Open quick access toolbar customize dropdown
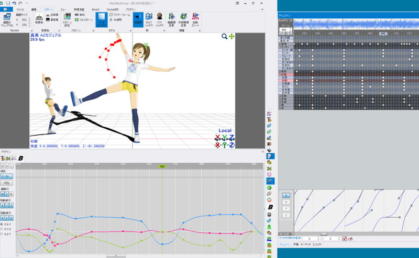 click(27, 3)
